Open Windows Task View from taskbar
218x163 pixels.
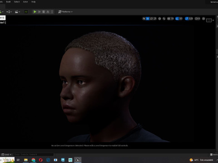(18, 160)
